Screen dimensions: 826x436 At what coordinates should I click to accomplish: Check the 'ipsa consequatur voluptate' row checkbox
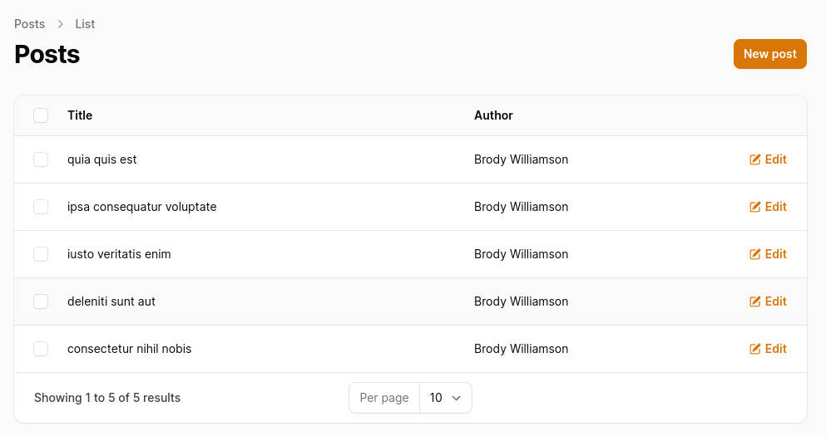41,207
